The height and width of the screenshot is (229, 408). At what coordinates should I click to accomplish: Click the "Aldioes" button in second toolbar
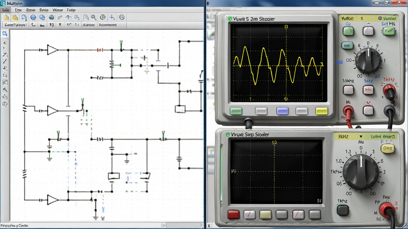pyautogui.click(x=88, y=25)
